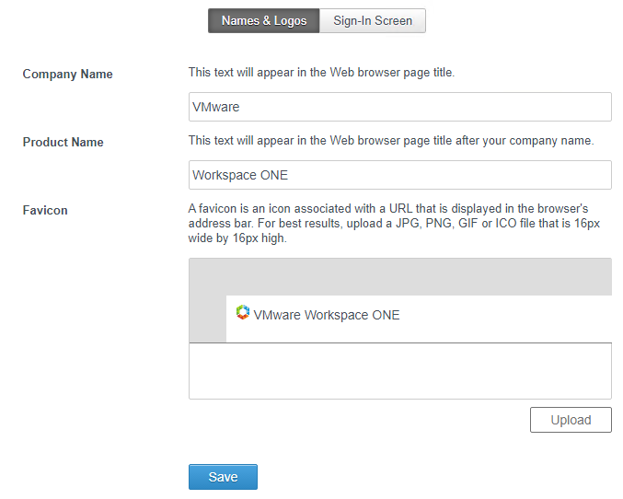Focus the Company Name field containing VMware
Viewport: 623px width, 499px height.
click(399, 107)
